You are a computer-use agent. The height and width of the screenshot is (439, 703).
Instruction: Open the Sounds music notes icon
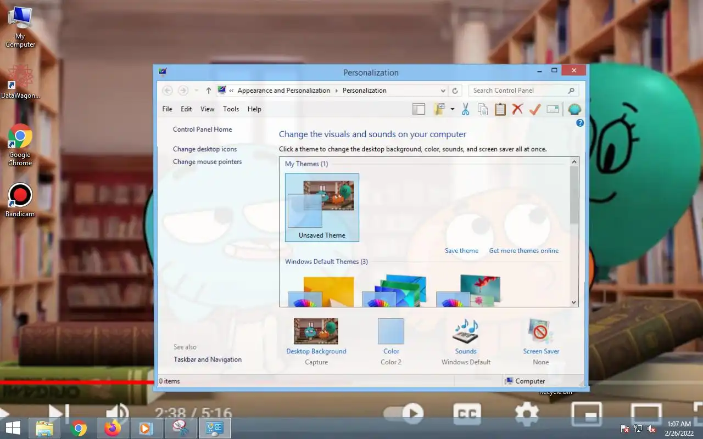tap(465, 332)
